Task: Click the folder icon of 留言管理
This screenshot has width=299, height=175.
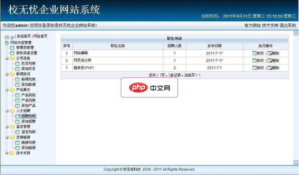Action: (12, 127)
